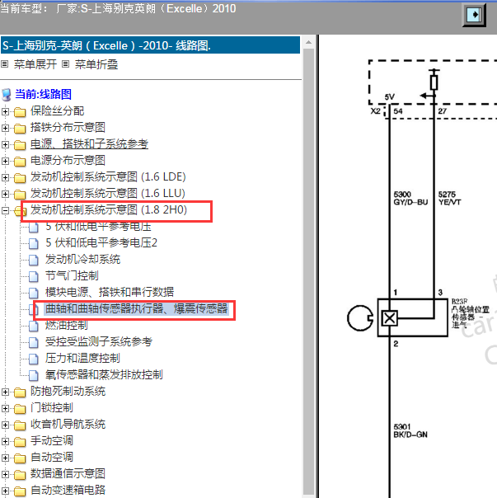Image resolution: width=497 pixels, height=498 pixels.
Task: Click the tree panel scroll-up arrow
Action: click(x=308, y=42)
